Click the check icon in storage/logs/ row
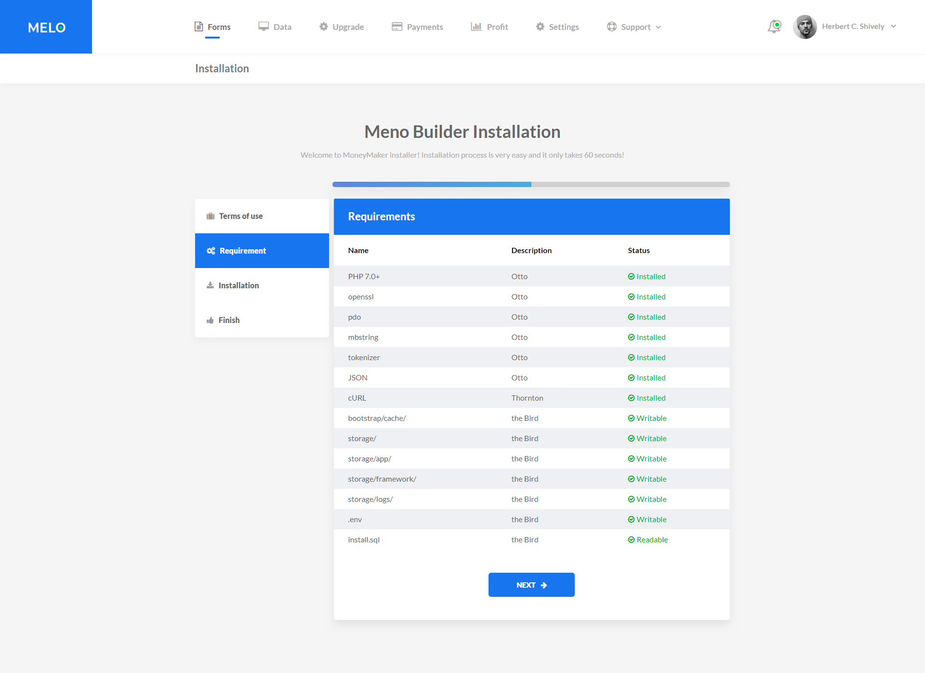Screen dimensions: 925x673 tap(631, 499)
